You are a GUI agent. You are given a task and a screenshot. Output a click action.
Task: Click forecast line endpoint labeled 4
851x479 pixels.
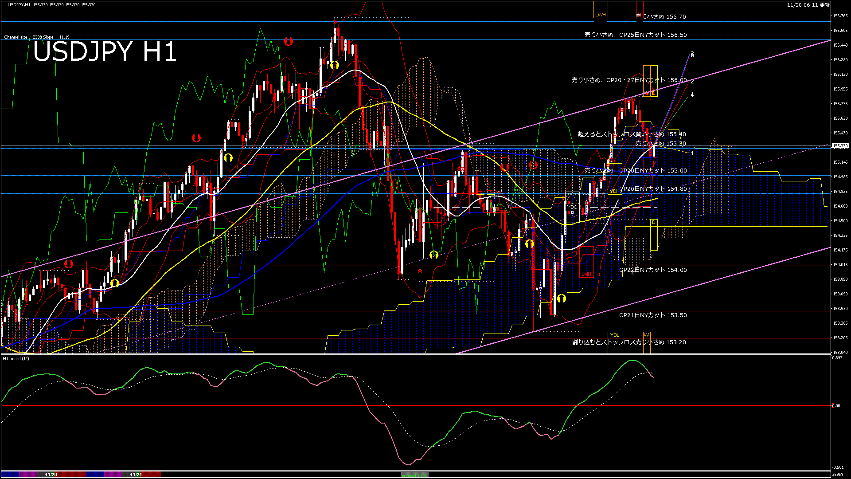coord(692,94)
